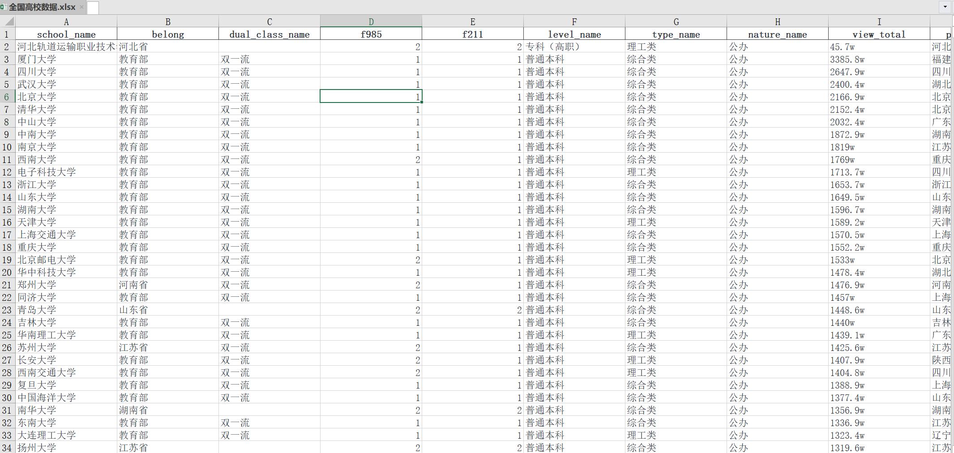954x453 pixels.
Task: Click f985 value in 西南大学 row
Action: [x=371, y=159]
